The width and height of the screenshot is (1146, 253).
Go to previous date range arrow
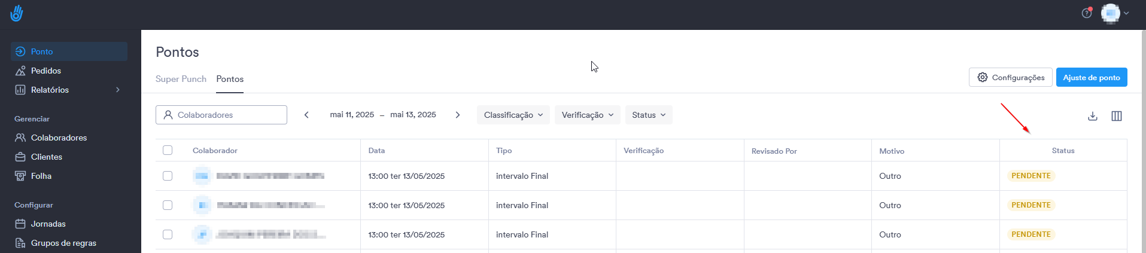[306, 115]
